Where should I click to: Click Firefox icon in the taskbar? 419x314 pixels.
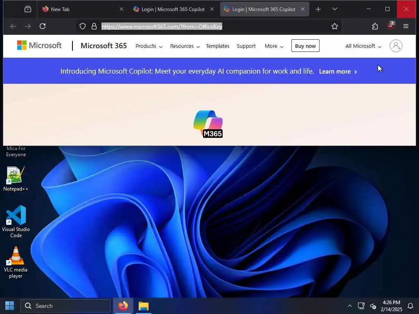tap(123, 306)
